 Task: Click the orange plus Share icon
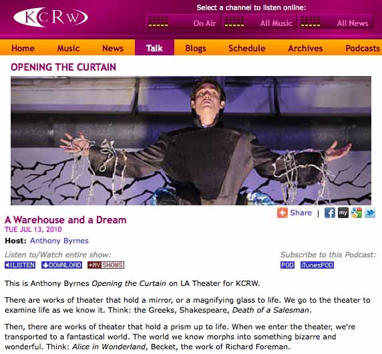pyautogui.click(x=282, y=213)
